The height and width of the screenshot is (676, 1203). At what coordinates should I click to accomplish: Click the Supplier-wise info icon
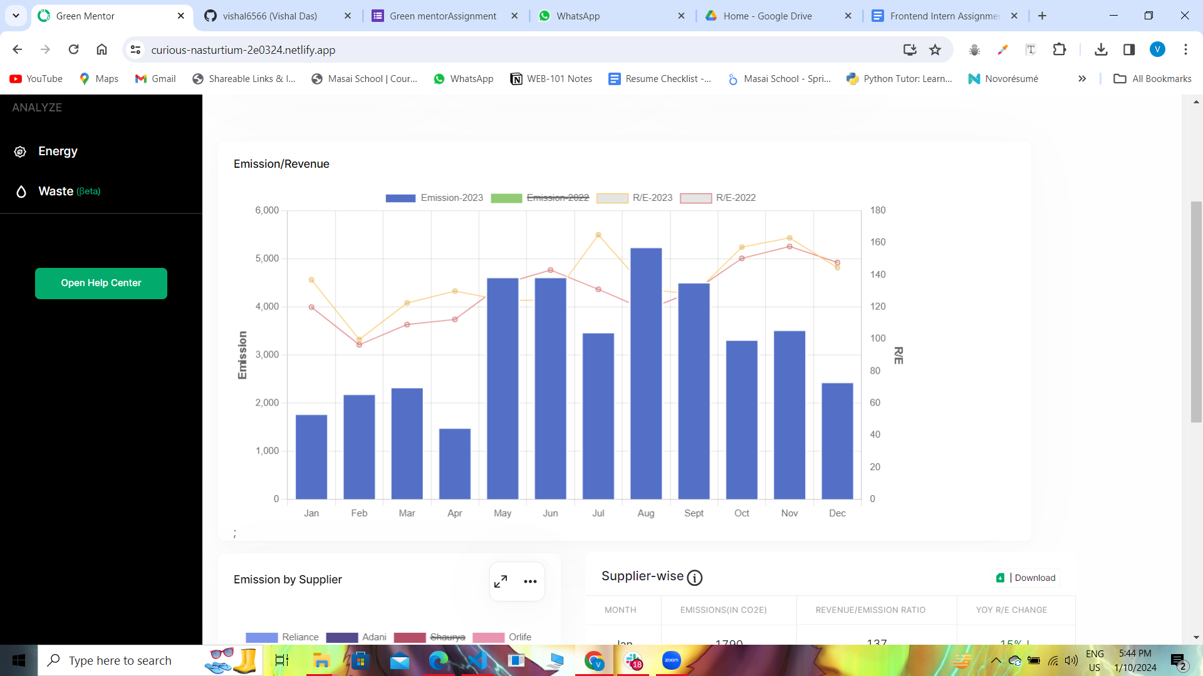pos(694,578)
